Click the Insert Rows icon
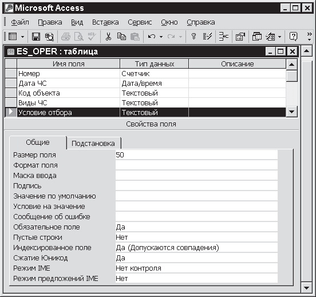 tap(224, 37)
